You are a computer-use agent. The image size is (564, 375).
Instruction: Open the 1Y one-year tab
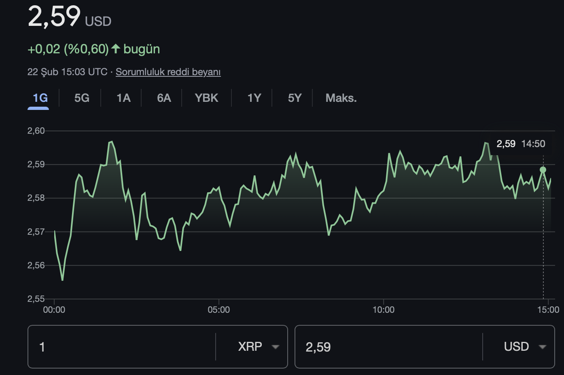point(254,98)
